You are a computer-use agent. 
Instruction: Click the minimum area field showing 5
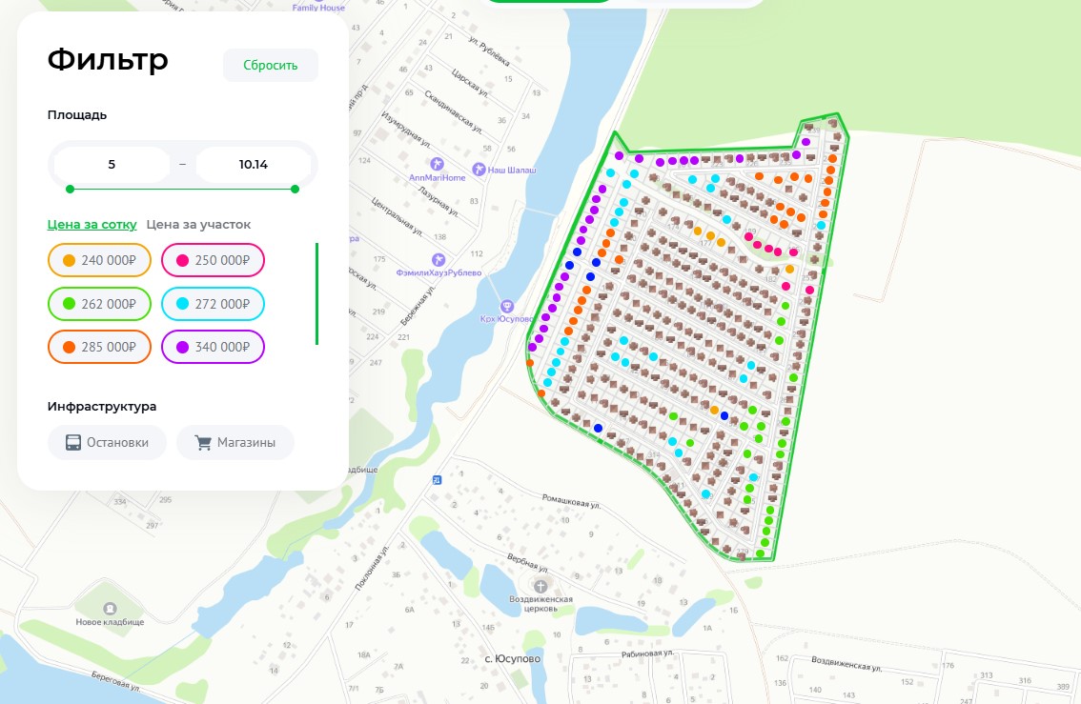(112, 165)
